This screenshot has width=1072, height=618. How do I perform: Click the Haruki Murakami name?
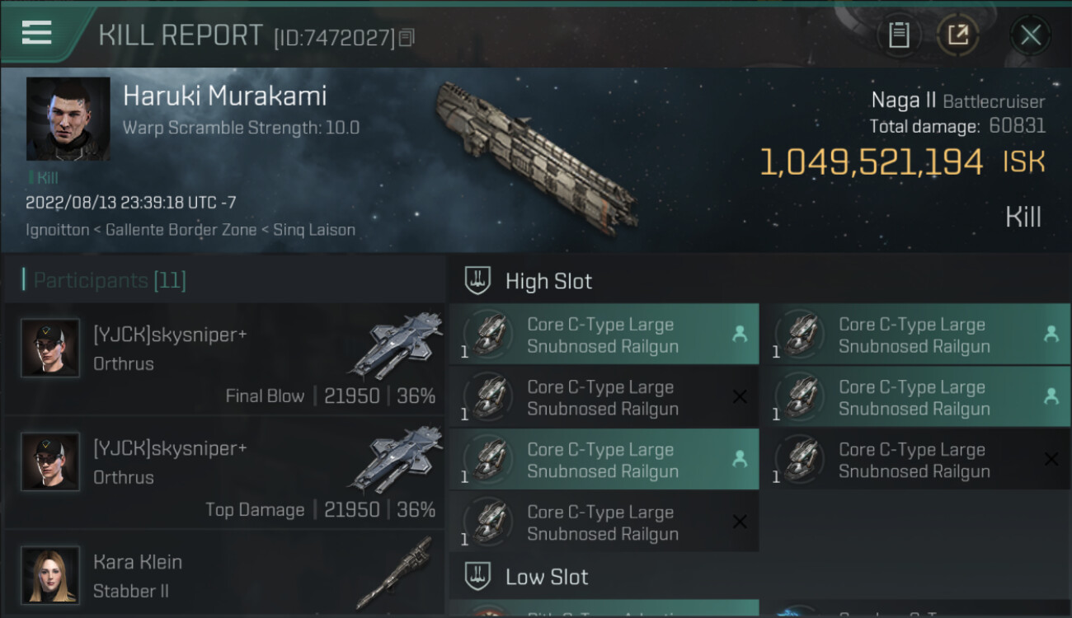point(224,96)
